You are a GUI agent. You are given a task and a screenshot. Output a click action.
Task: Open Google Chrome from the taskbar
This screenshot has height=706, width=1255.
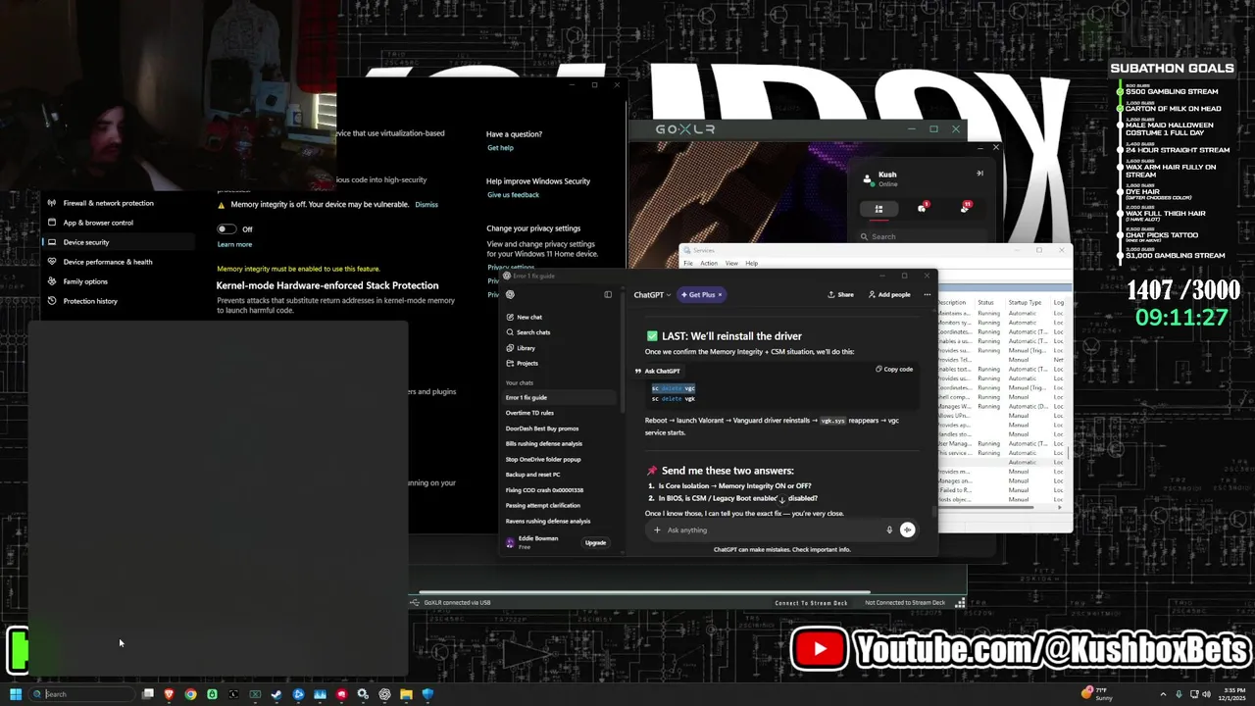pyautogui.click(x=190, y=694)
